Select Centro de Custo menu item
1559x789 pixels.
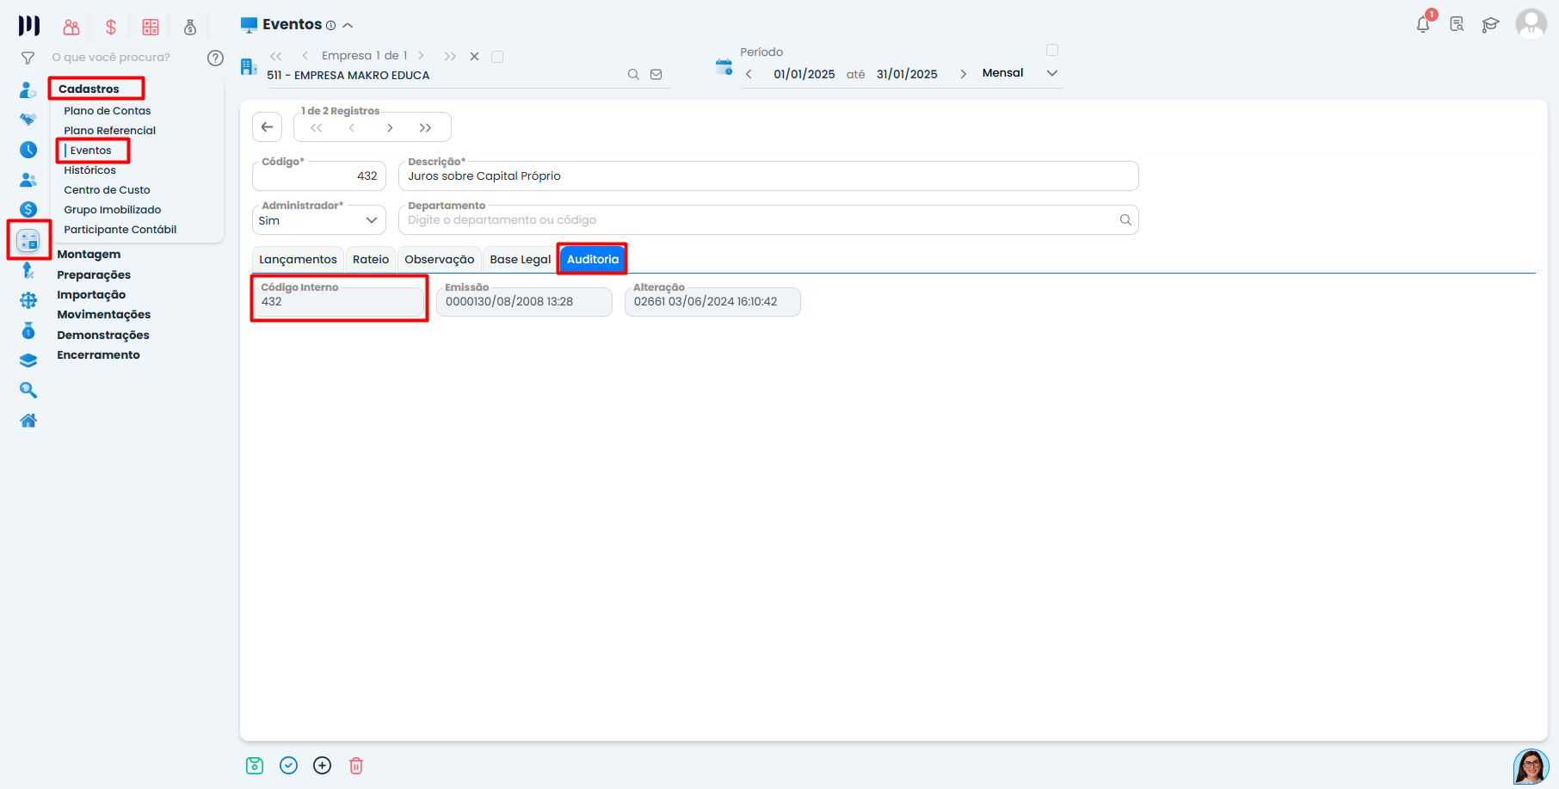107,190
